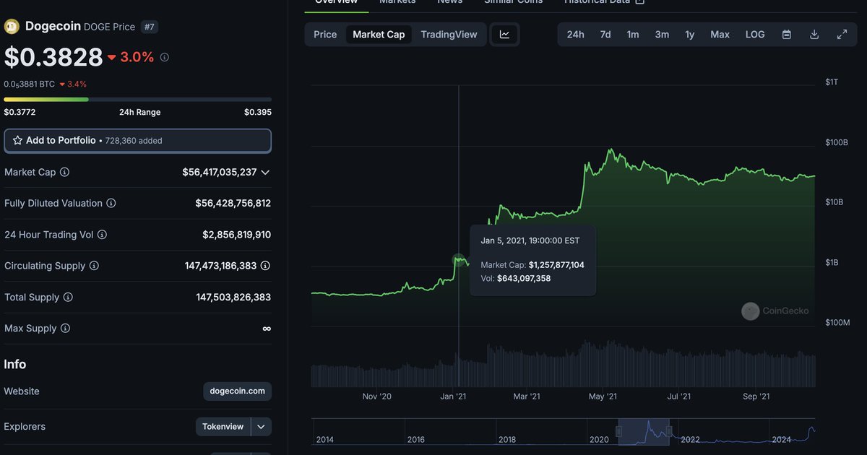Click the left handle of timeline navigator

click(618, 431)
